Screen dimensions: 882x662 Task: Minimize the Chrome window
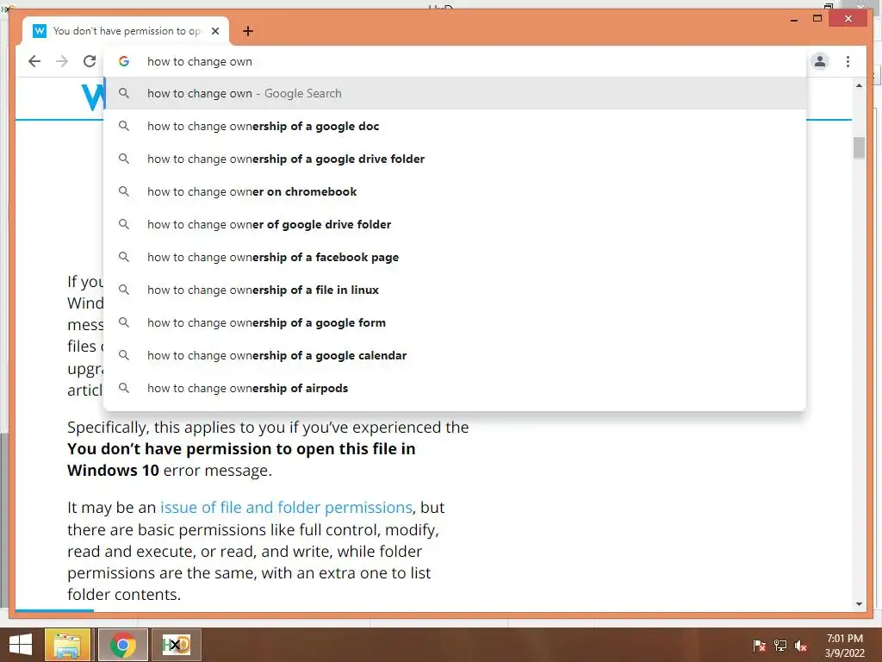[x=793, y=20]
